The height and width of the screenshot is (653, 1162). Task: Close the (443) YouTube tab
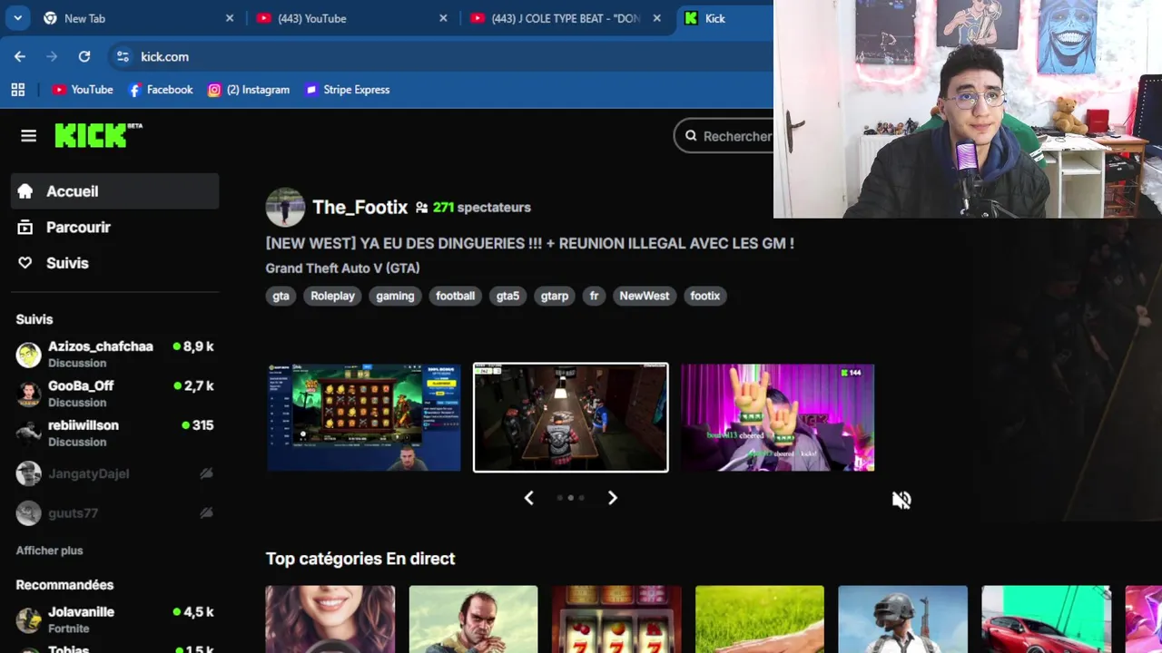pos(443,18)
